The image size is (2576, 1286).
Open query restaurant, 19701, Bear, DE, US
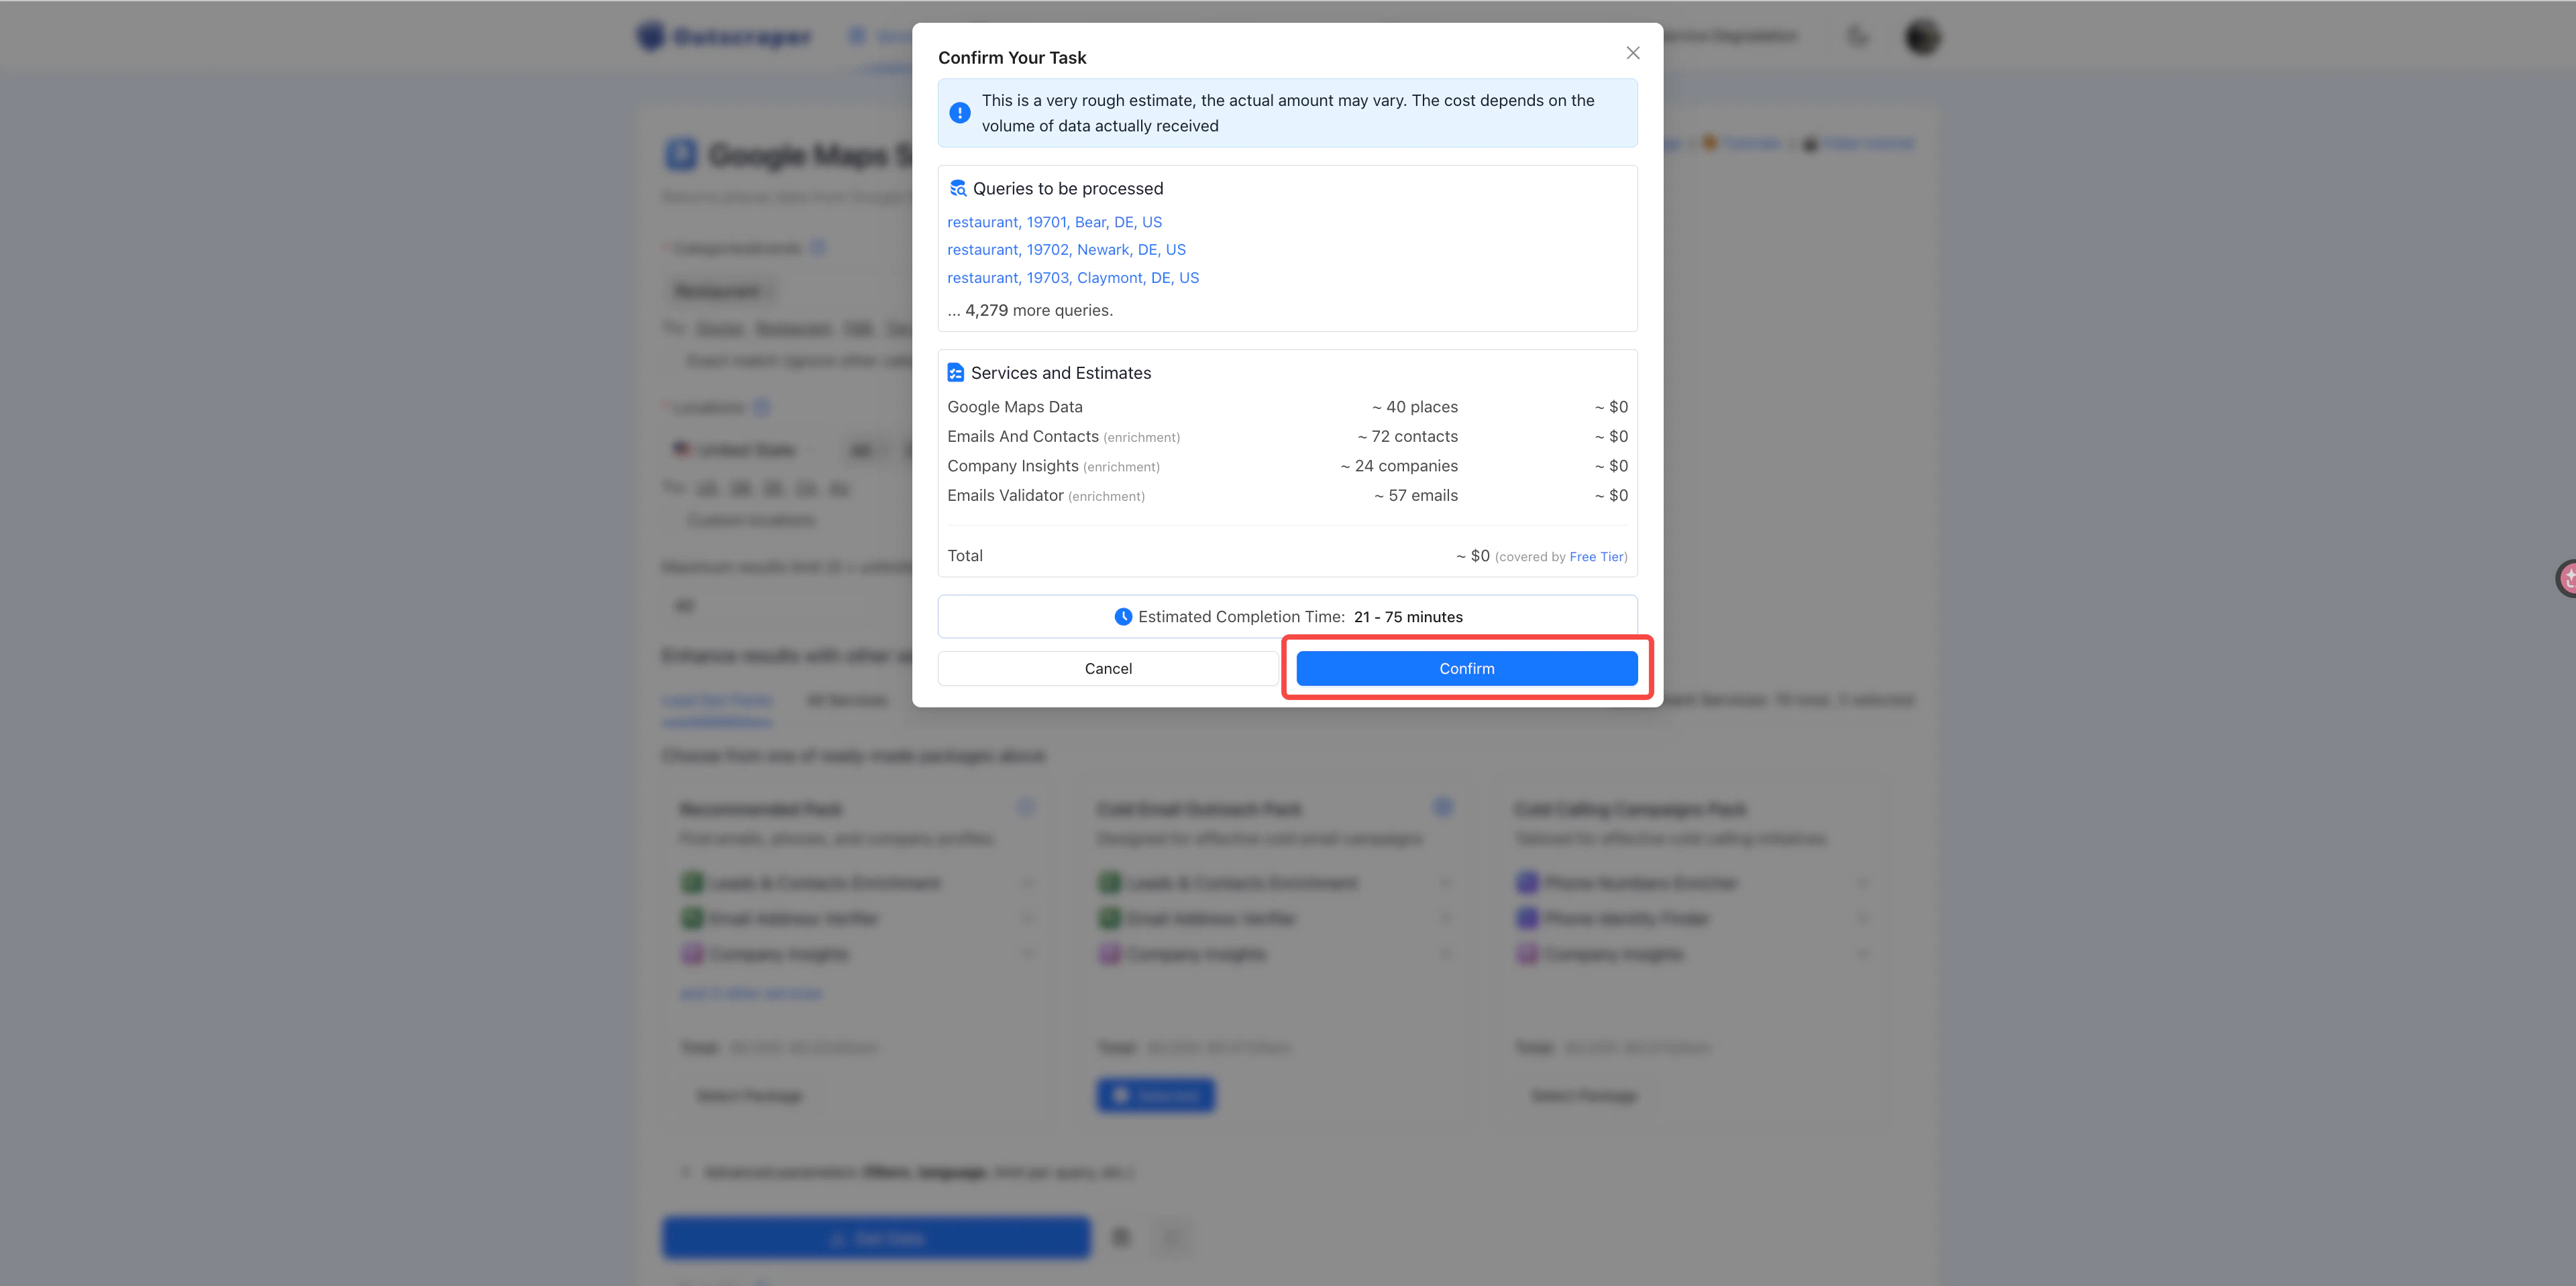pyautogui.click(x=1054, y=222)
